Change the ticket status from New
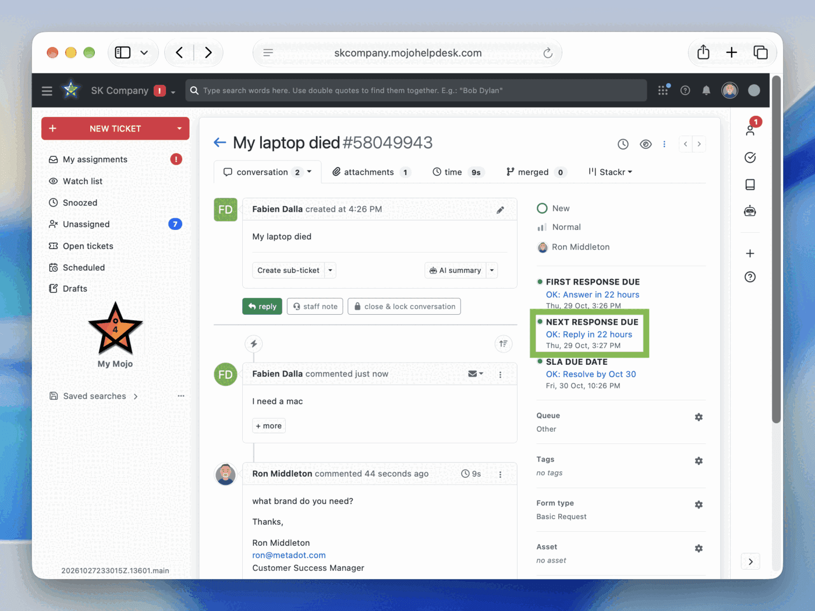 [x=553, y=208]
